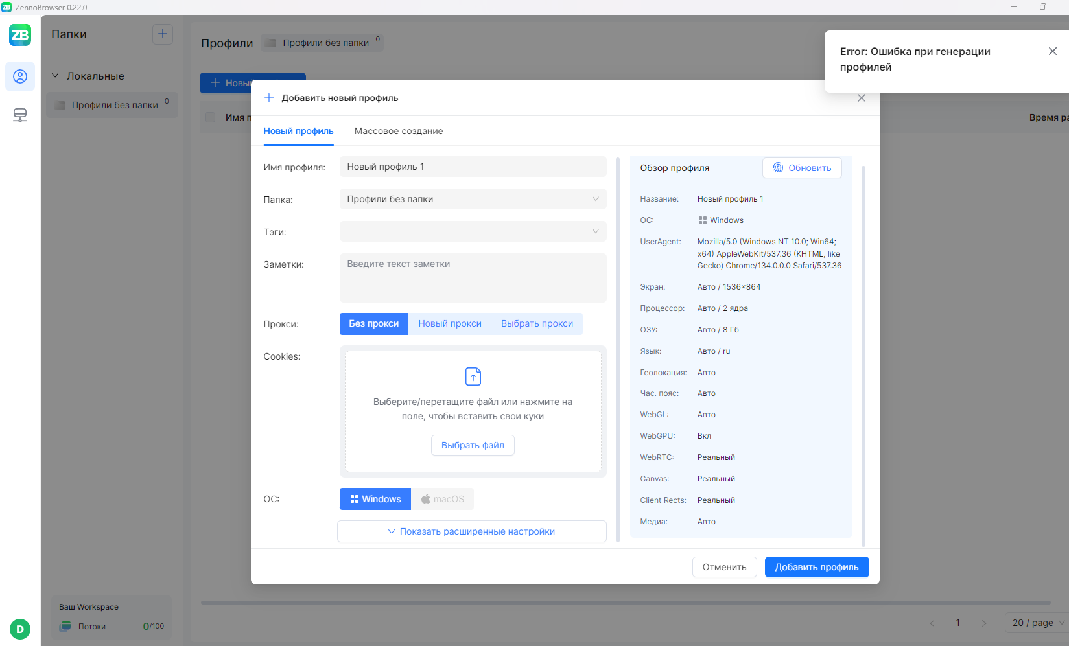Click the green user avatar D
This screenshot has height=646, width=1069.
pos(20,629)
